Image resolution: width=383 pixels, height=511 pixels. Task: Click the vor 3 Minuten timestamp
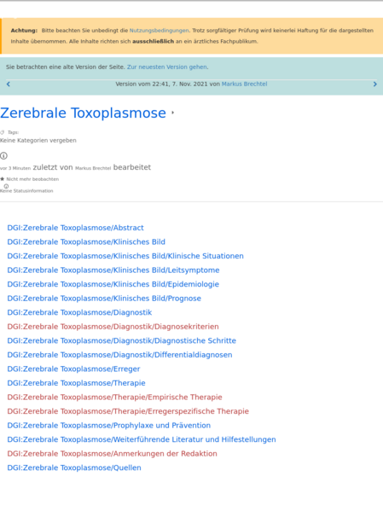[15, 168]
